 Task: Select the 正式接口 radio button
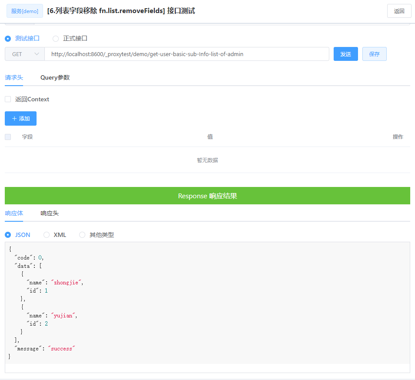pyautogui.click(x=55, y=38)
